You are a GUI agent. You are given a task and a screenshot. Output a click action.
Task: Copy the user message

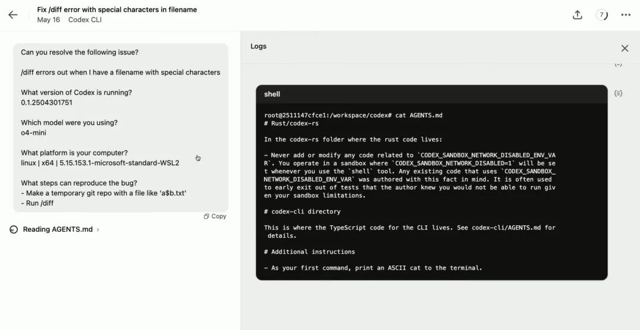(x=215, y=216)
